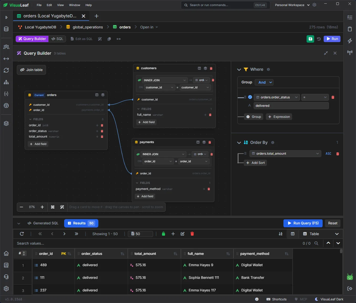Viewport: 356px width, 303px height.
Task: Open the equals operator dropdown
Action: (315, 97)
